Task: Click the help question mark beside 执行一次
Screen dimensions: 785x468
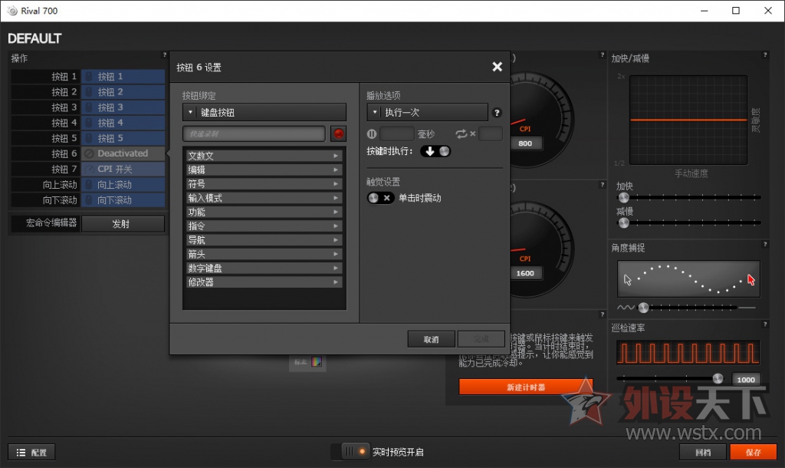Action: (497, 112)
